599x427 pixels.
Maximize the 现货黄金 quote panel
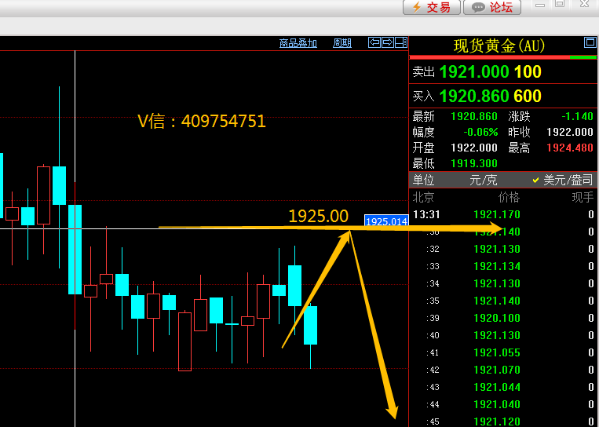coord(590,42)
